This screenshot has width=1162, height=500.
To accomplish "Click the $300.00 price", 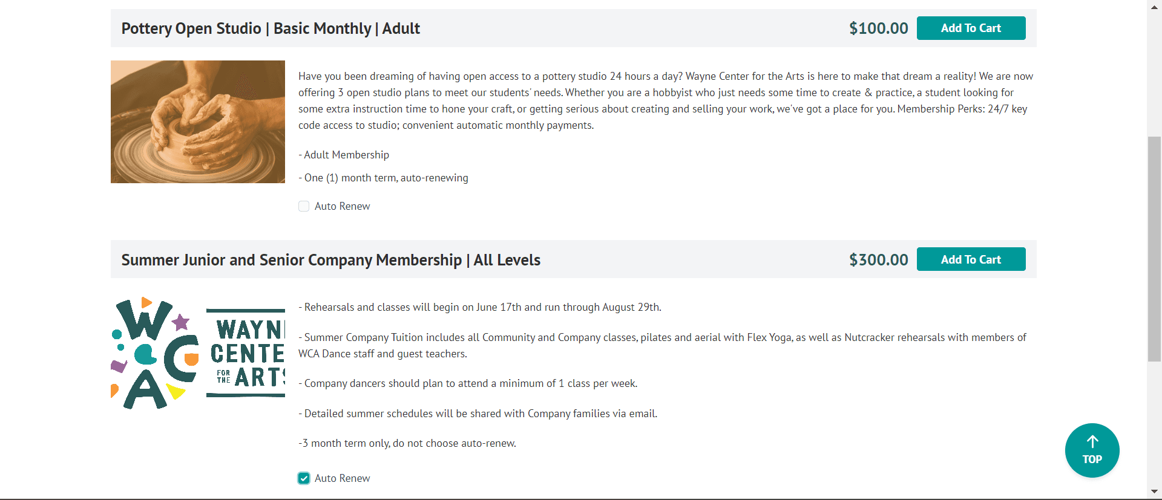I will [878, 260].
